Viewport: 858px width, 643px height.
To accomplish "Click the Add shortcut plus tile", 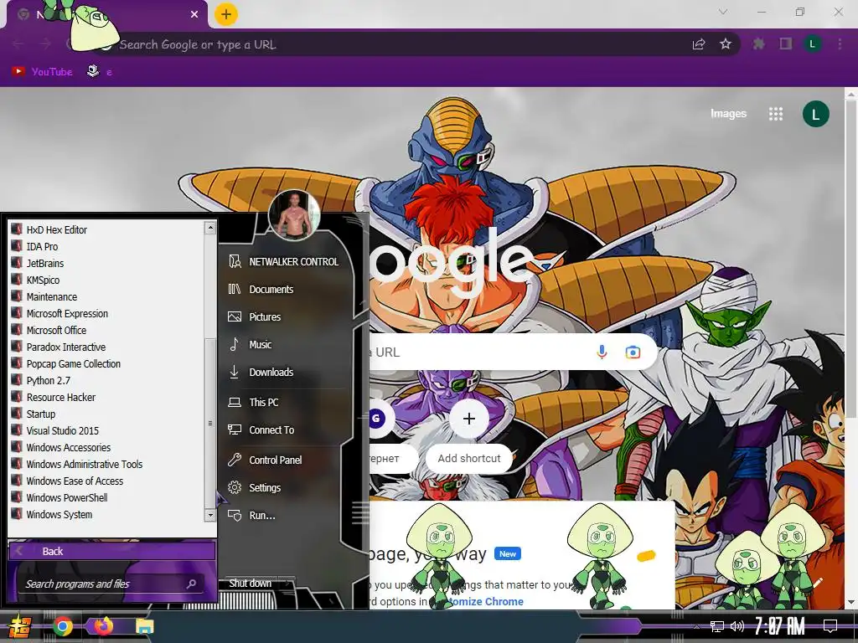I will (x=469, y=419).
